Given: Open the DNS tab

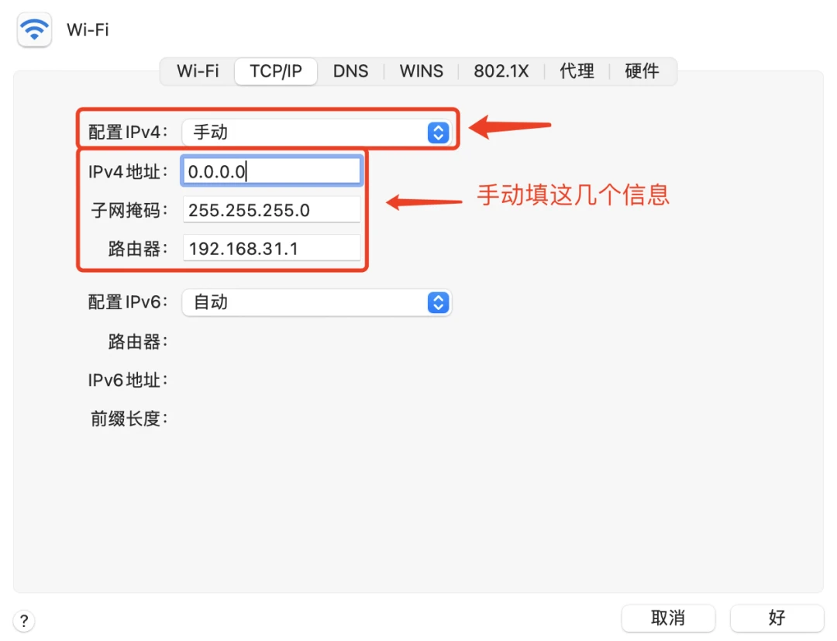Looking at the screenshot, I should [350, 71].
